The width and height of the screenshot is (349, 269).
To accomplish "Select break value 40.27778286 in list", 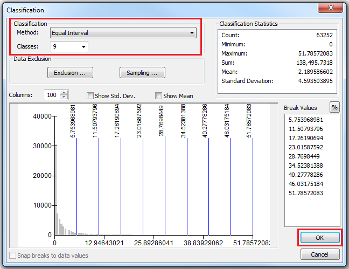I will (x=305, y=175).
